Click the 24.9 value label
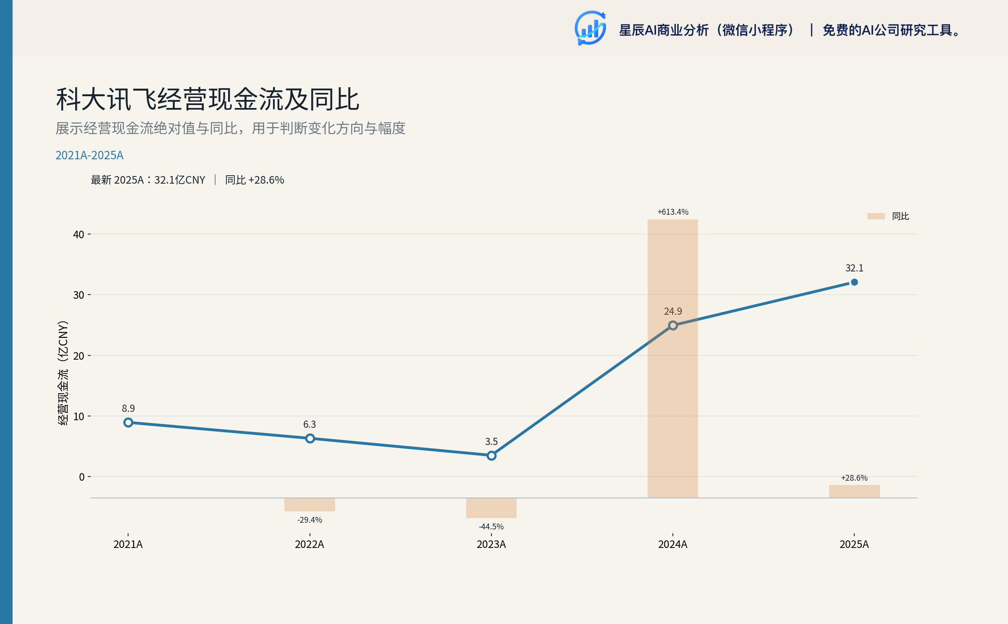 (673, 311)
